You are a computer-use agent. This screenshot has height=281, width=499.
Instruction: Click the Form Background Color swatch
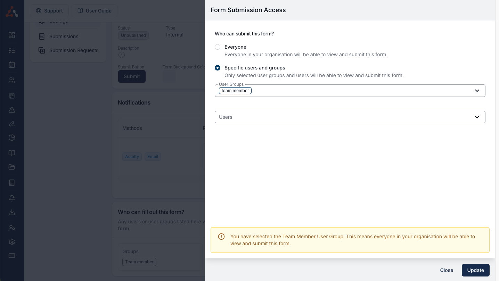(169, 76)
